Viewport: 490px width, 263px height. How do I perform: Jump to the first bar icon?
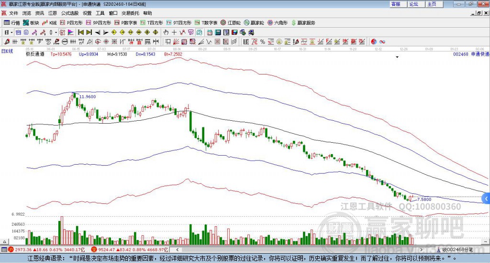click(x=80, y=32)
